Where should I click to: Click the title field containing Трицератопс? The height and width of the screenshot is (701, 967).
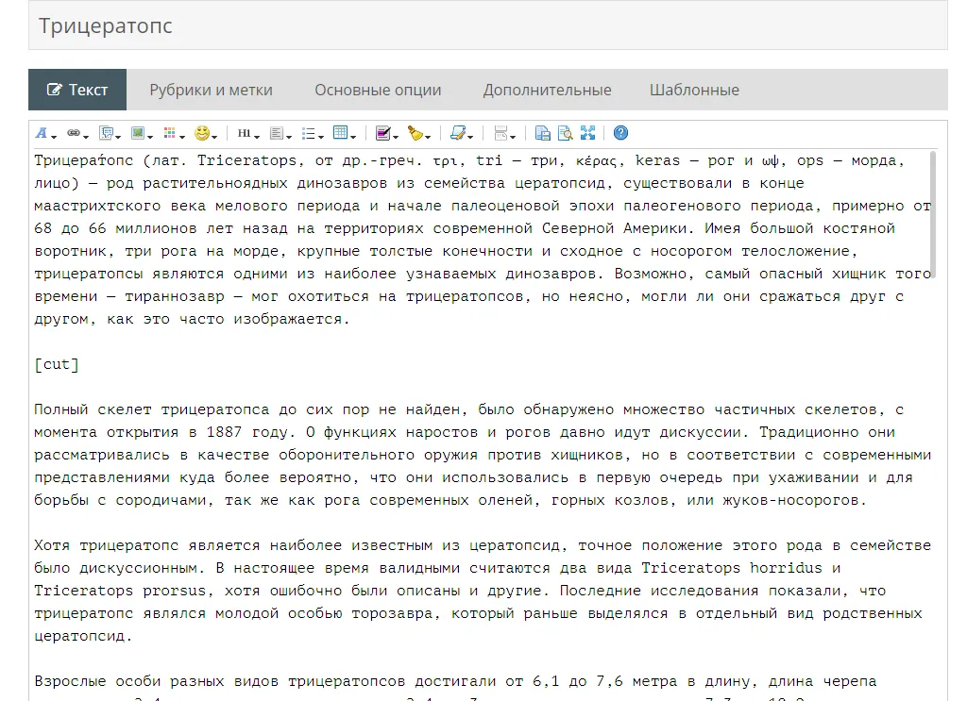click(487, 25)
